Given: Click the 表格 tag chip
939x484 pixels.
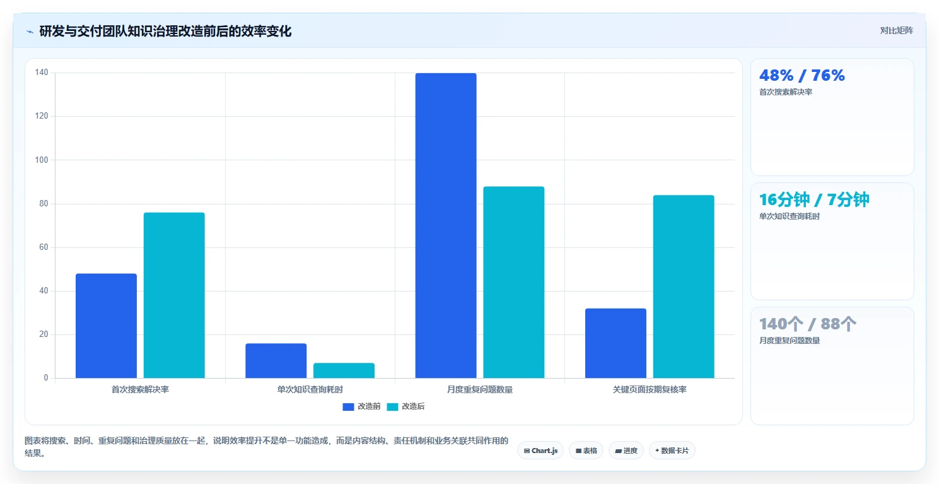Looking at the screenshot, I should click(x=586, y=451).
